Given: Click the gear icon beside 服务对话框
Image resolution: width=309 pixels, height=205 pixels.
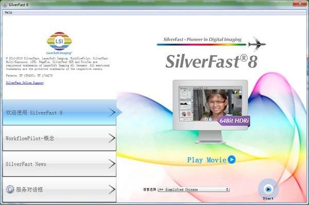Looking at the screenshot, I should click(10, 190).
